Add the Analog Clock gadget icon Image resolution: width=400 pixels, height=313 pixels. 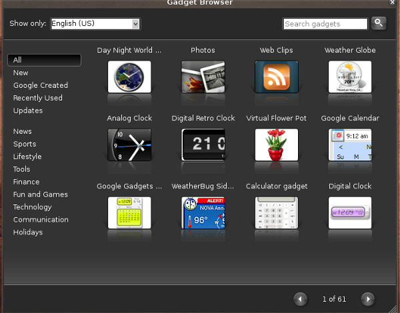[129, 145]
